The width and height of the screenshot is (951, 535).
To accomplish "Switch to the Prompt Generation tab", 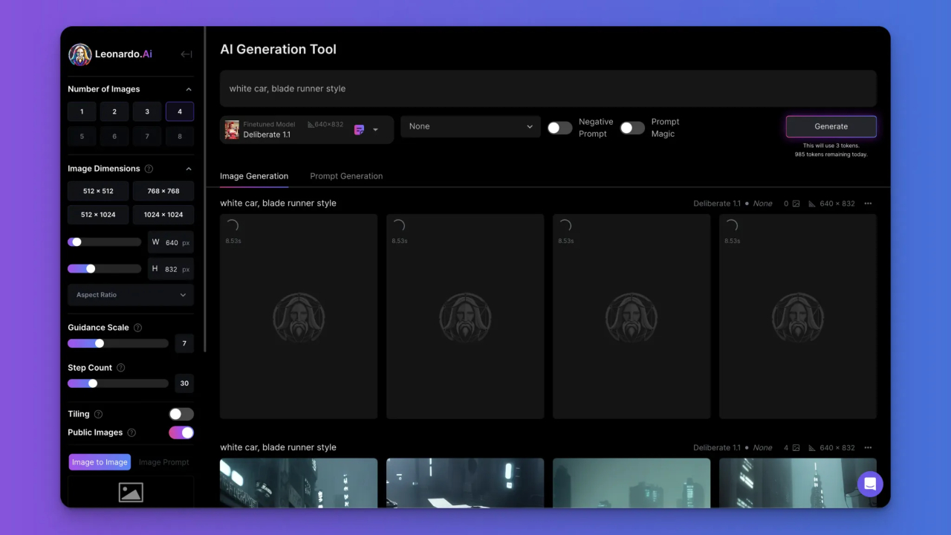I will [346, 176].
